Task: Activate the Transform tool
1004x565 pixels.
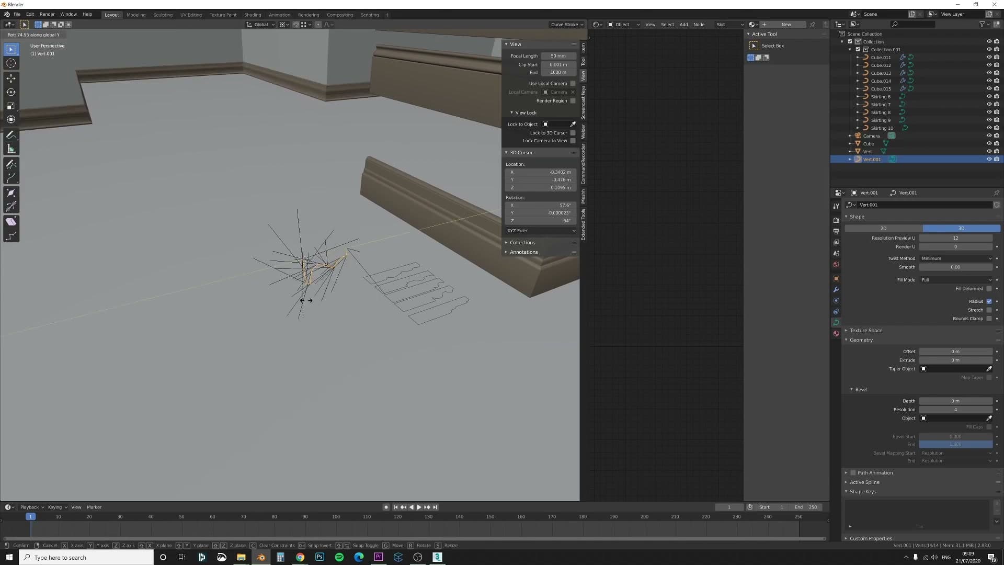Action: [x=11, y=119]
